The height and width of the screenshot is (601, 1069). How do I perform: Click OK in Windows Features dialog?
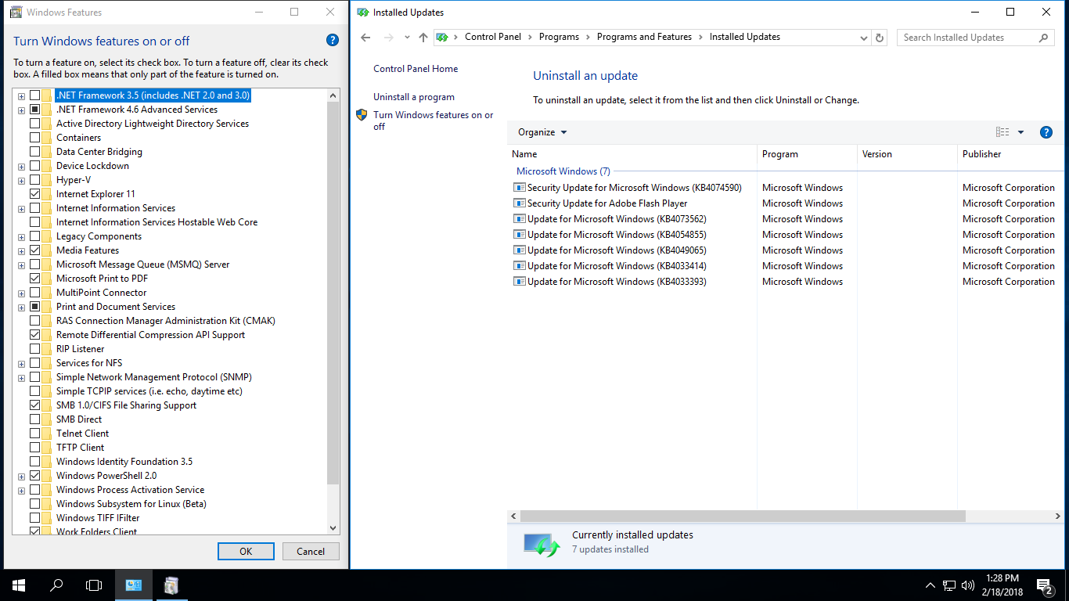tap(246, 551)
